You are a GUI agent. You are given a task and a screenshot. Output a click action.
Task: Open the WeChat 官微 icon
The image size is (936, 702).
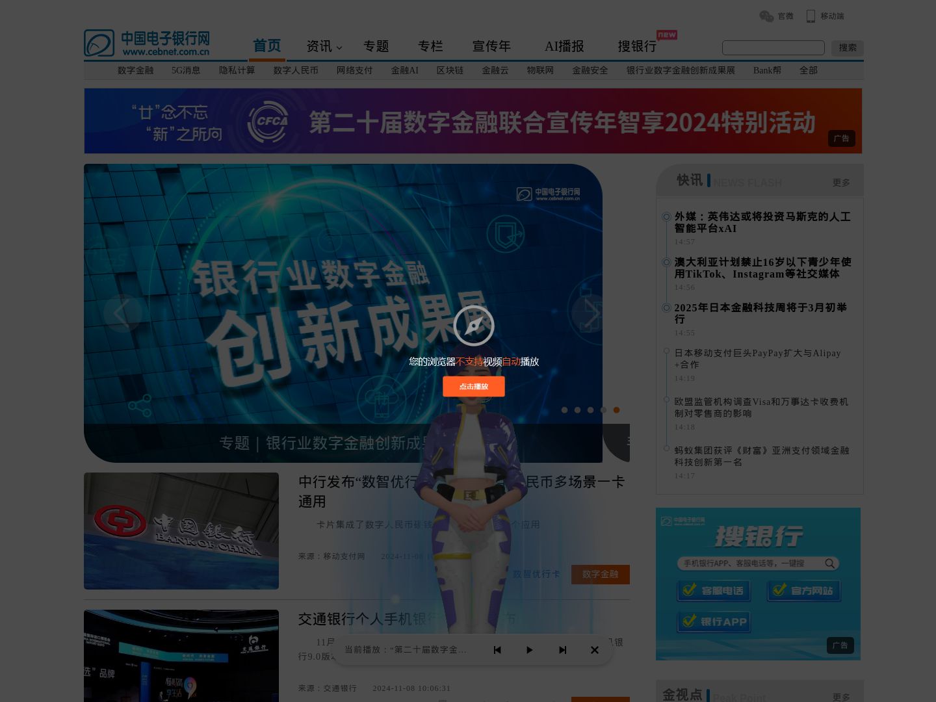pyautogui.click(x=766, y=16)
